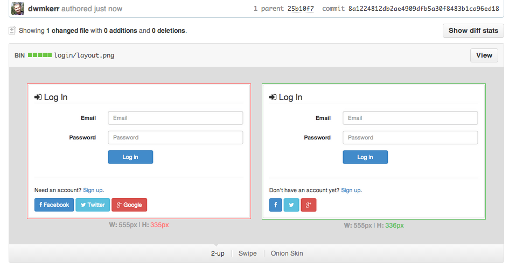Switch to the Onion Skin mode
Image resolution: width=509 pixels, height=268 pixels.
[287, 253]
